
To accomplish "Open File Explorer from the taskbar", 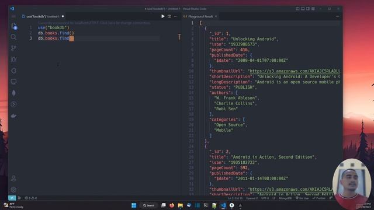I will coord(181,205).
